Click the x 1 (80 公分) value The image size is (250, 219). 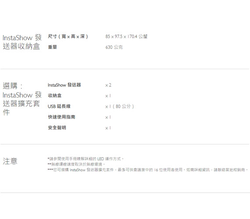[x=120, y=106]
